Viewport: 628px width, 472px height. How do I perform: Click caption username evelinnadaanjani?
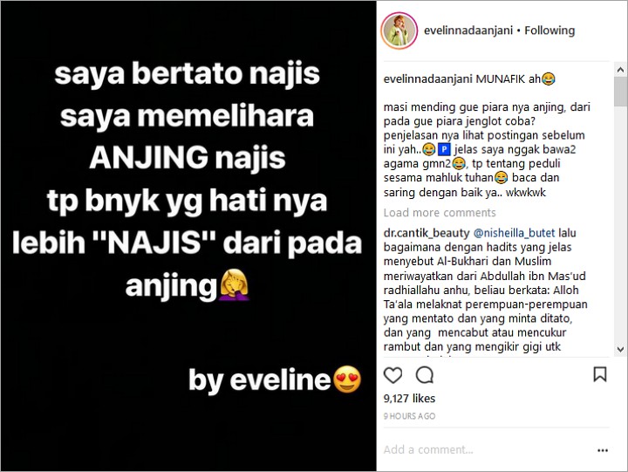coord(427,79)
